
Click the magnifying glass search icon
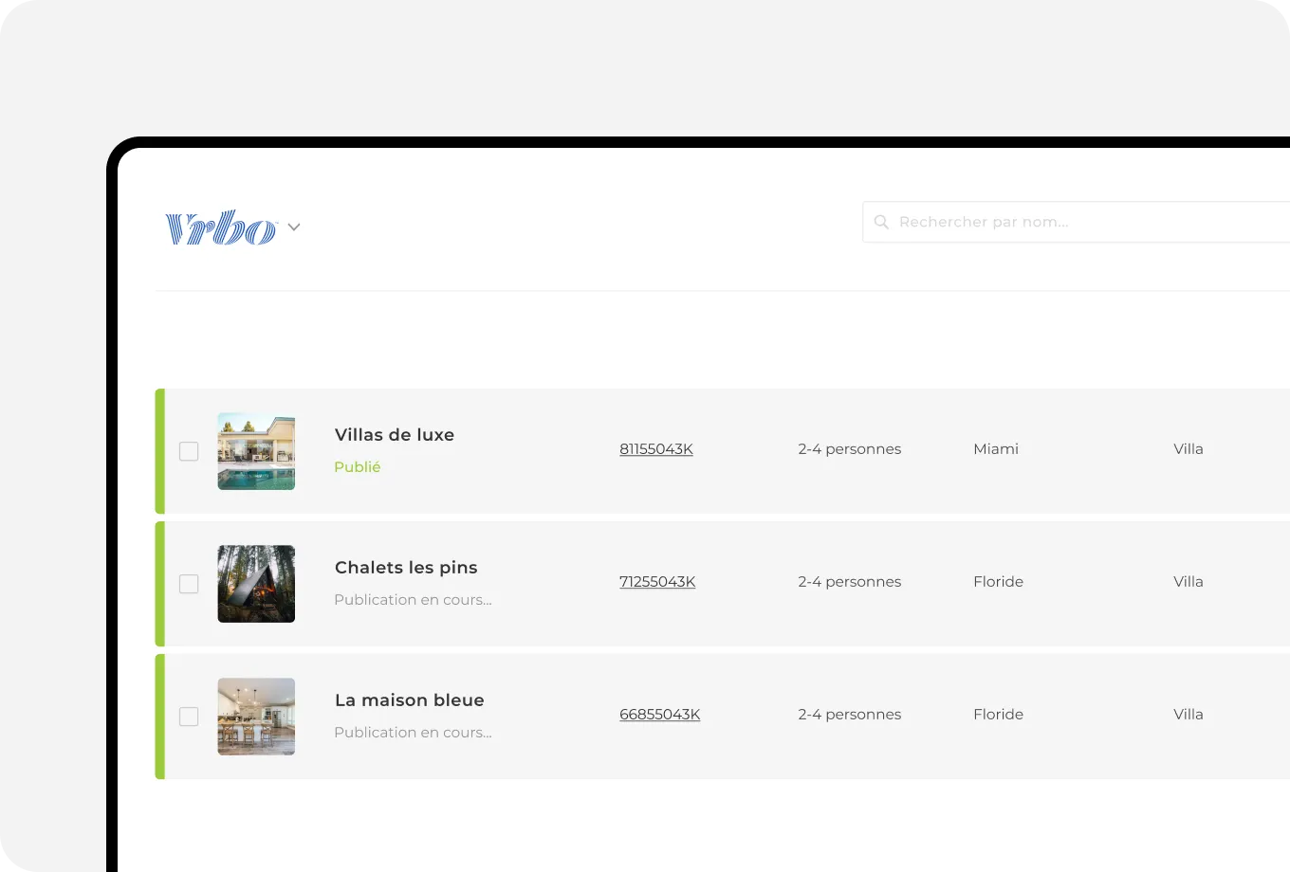(881, 222)
